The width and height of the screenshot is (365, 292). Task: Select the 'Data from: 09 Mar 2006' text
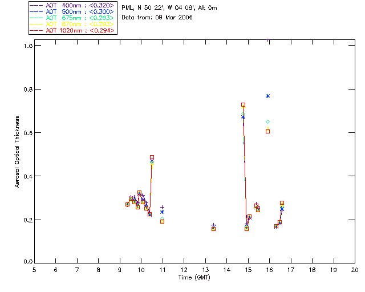click(157, 17)
